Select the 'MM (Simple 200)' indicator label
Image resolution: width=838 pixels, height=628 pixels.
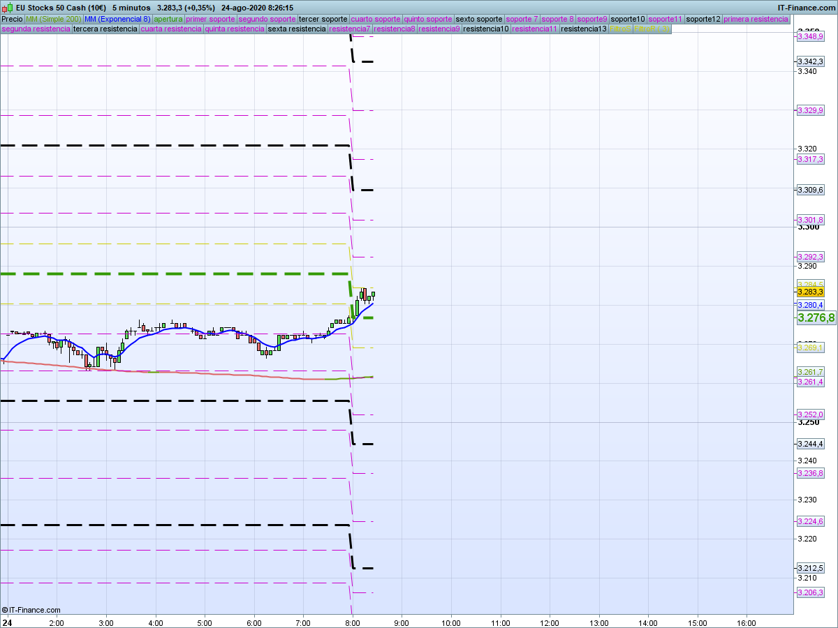coord(53,19)
